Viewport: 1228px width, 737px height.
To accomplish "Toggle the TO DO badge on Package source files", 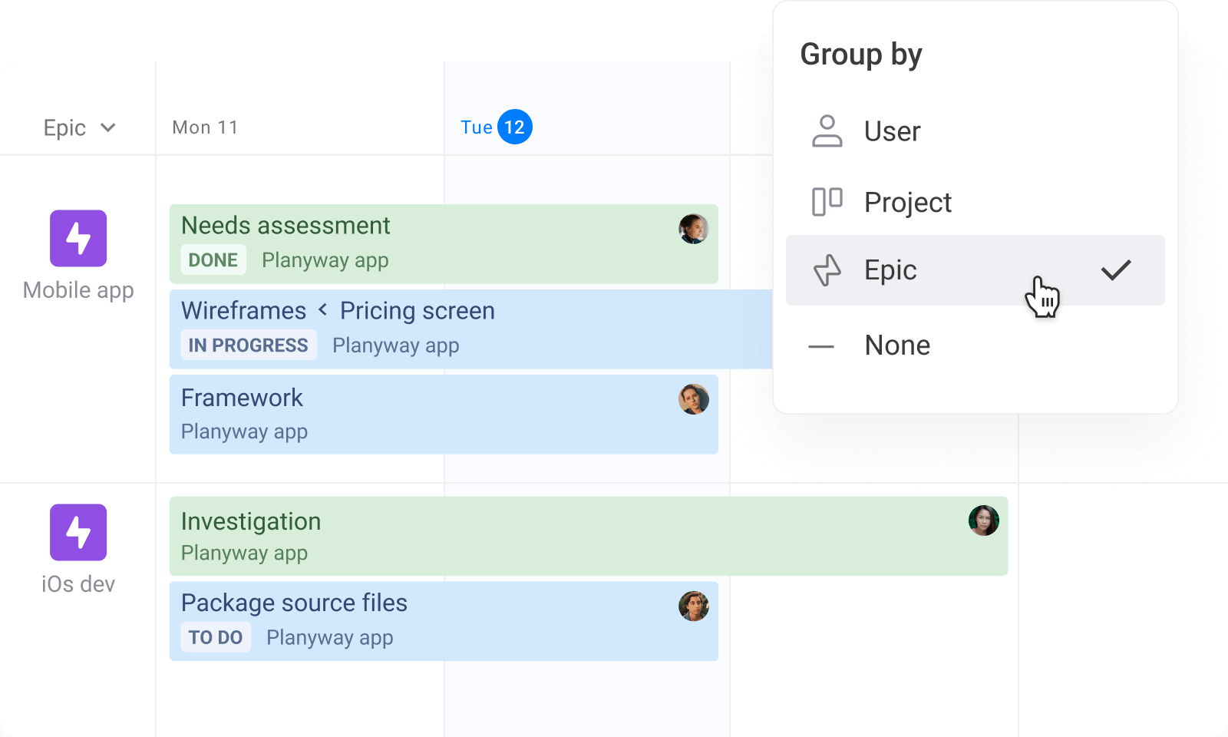I will pos(216,636).
